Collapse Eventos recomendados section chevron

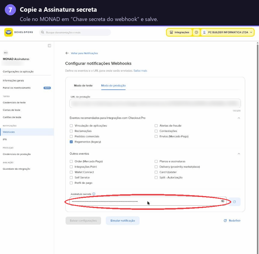[239, 118]
